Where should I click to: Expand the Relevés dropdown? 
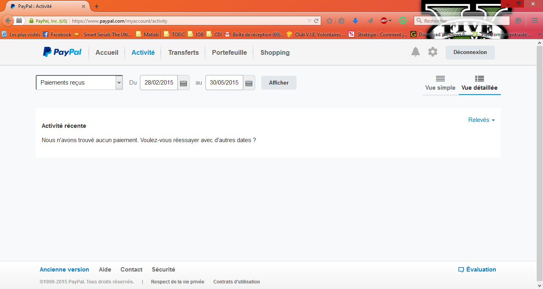(x=481, y=120)
